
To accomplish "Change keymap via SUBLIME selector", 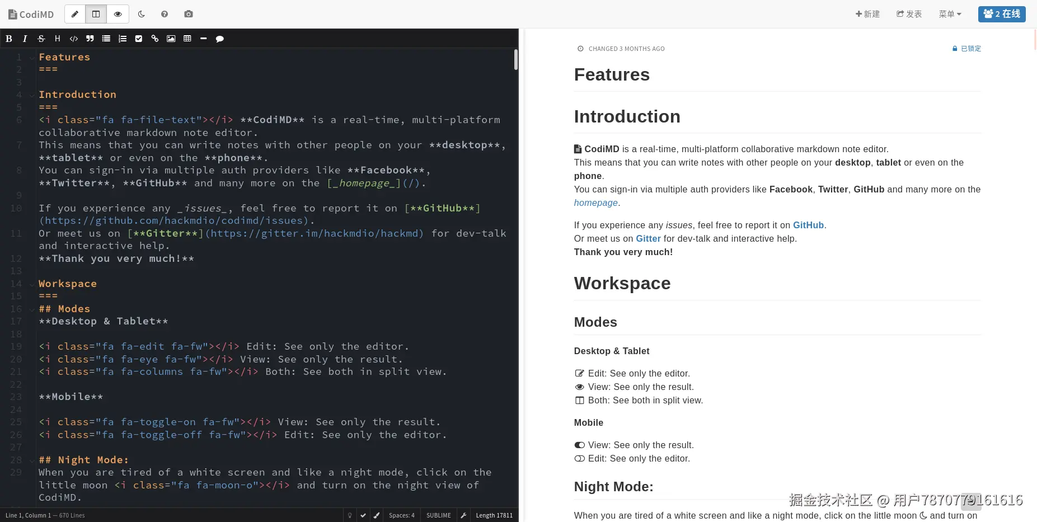I will pos(439,515).
